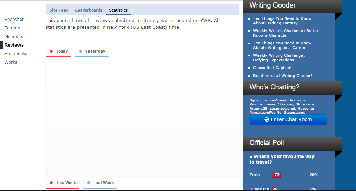Toggle the This Week series
The image size is (356, 191).
click(63, 183)
